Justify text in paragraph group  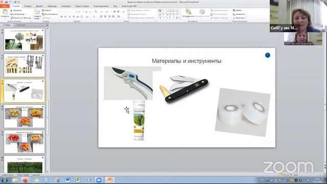[x=113, y=16]
